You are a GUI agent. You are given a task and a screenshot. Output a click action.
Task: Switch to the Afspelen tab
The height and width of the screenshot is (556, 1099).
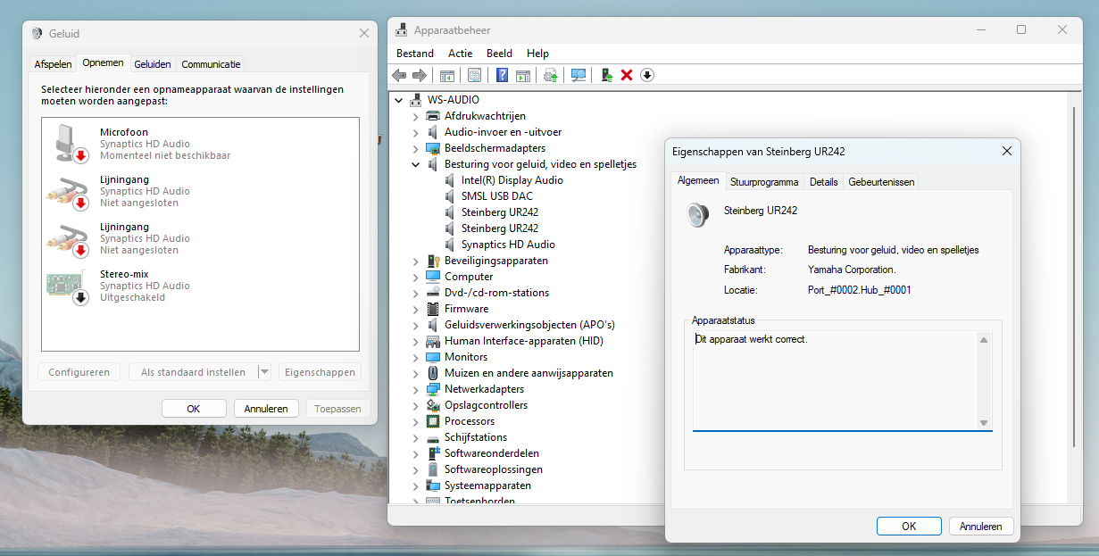click(53, 64)
